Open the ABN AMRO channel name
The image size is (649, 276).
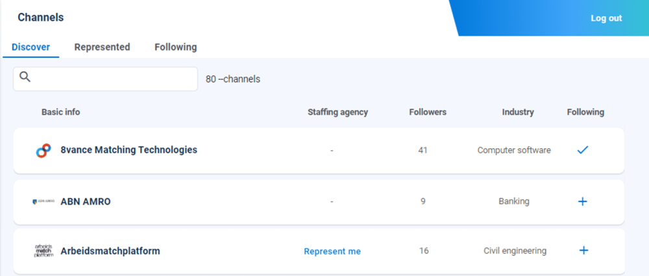(x=86, y=201)
